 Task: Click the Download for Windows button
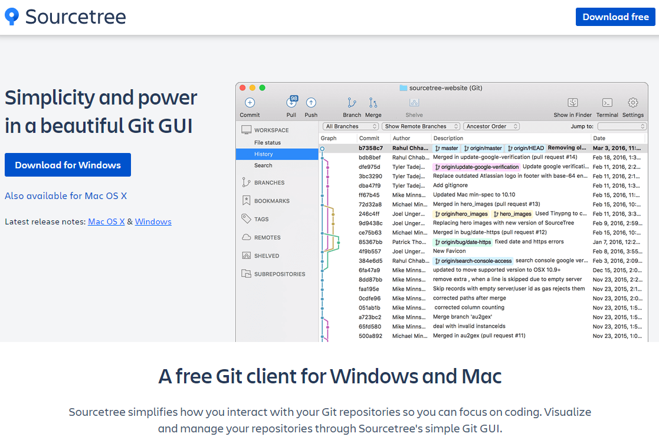tap(68, 165)
